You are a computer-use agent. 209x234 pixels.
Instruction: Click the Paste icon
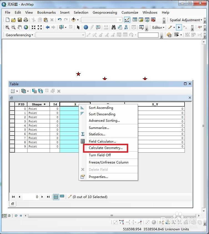46,20
